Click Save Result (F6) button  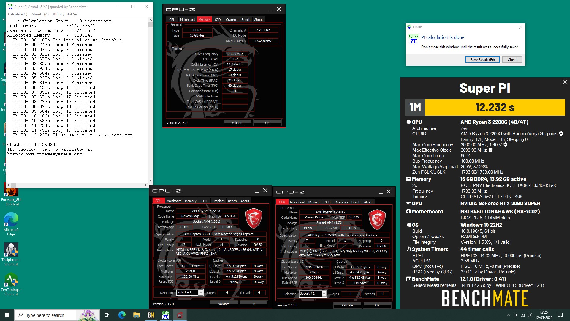point(482,60)
